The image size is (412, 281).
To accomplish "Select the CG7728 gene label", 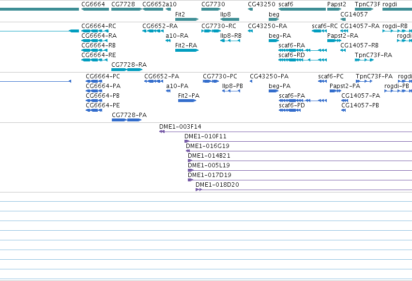I will click(123, 4).
